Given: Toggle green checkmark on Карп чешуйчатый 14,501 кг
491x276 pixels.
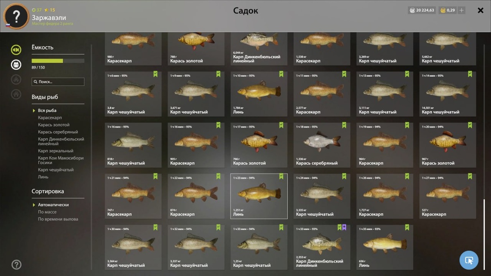Looking at the screenshot, I should 470,74.
